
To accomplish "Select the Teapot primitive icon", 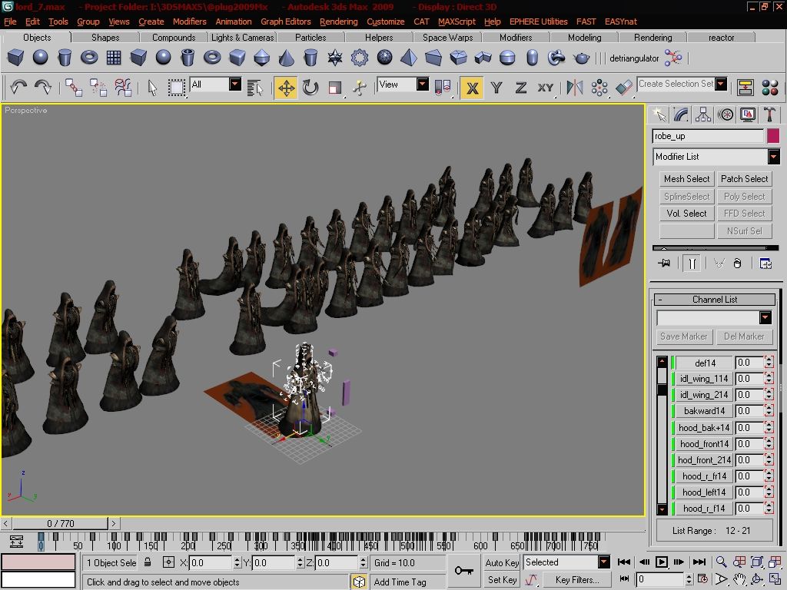I will (581, 58).
